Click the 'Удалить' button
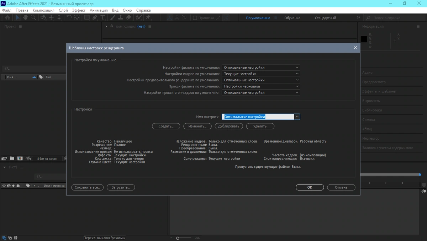427x241 pixels. pos(260,126)
